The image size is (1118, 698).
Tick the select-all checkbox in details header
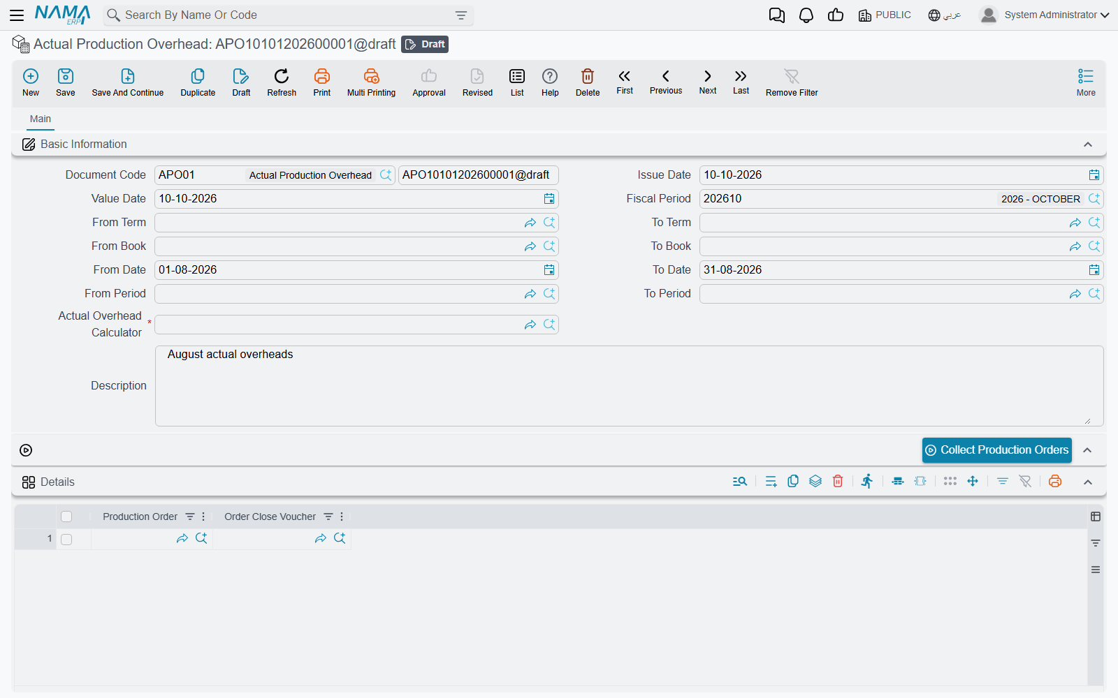point(66,517)
